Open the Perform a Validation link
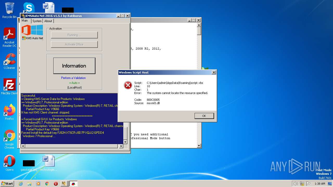The image size is (333, 187). (x=73, y=78)
